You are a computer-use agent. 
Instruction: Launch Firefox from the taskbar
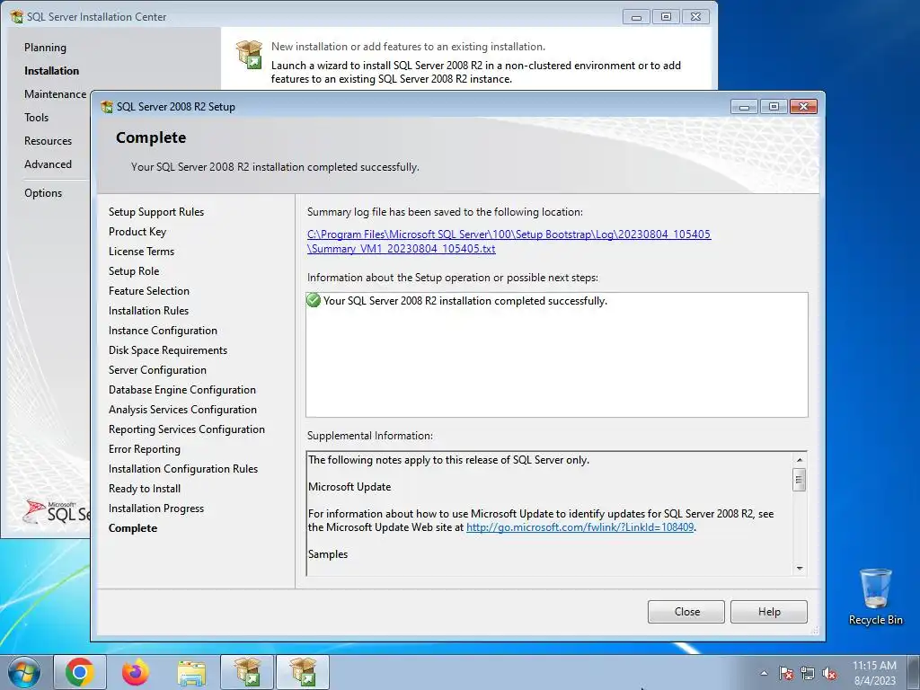136,672
